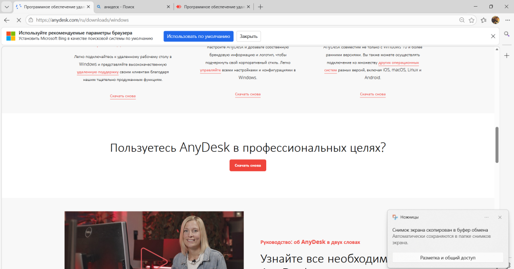View site information lock icon
Viewport: 514px width, 269px height.
coord(31,20)
